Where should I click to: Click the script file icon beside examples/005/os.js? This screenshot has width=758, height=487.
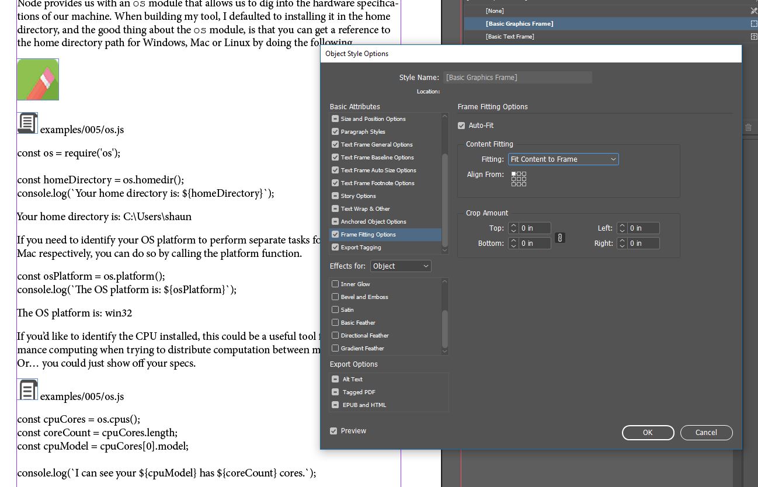(27, 123)
